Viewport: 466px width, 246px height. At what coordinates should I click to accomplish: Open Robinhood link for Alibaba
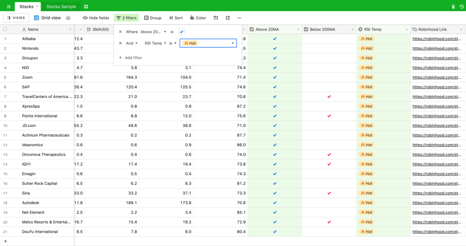(x=437, y=38)
